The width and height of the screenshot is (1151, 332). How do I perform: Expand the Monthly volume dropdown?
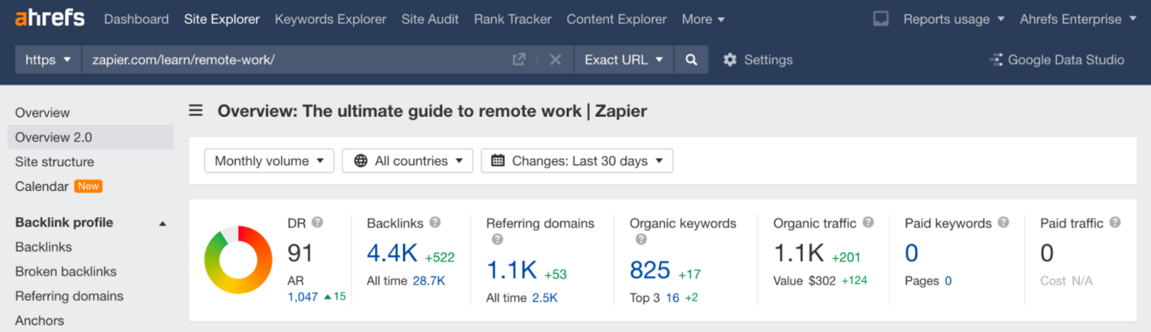[269, 160]
